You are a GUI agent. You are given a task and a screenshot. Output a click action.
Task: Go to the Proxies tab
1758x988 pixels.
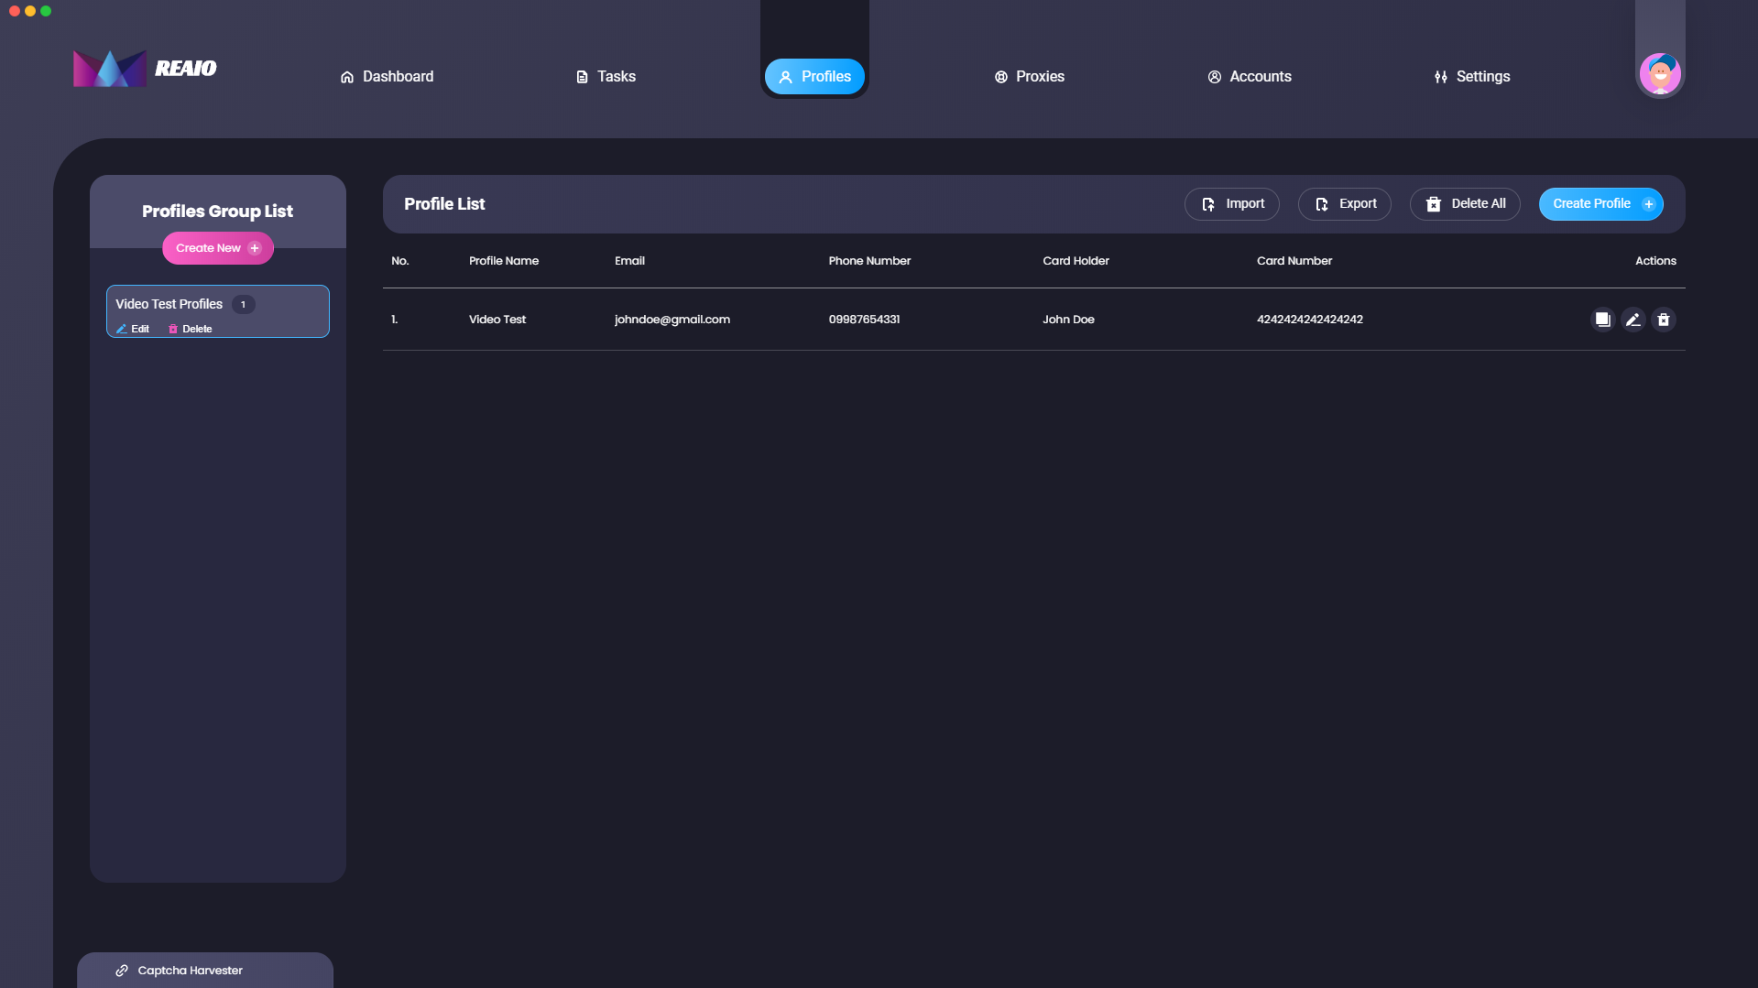[1029, 77]
